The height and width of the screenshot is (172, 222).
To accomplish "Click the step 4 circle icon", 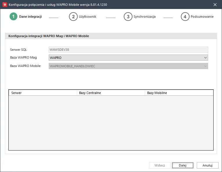I will (x=185, y=17).
